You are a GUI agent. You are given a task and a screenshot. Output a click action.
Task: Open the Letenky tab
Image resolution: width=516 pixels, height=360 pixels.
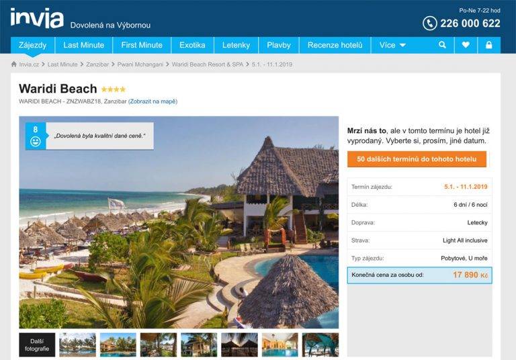pyautogui.click(x=236, y=45)
